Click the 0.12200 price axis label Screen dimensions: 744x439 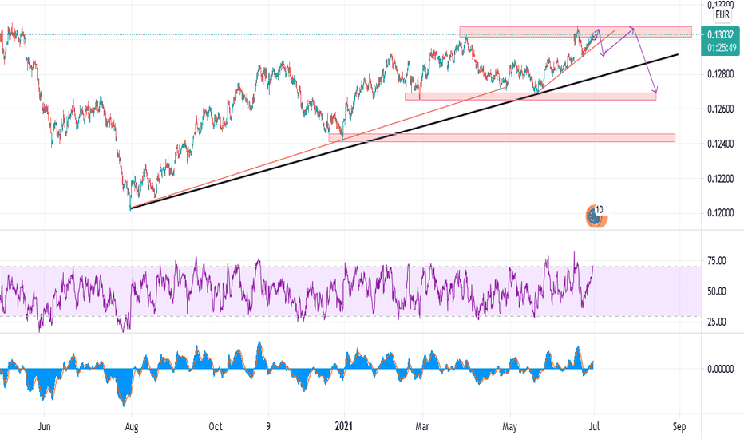(720, 179)
